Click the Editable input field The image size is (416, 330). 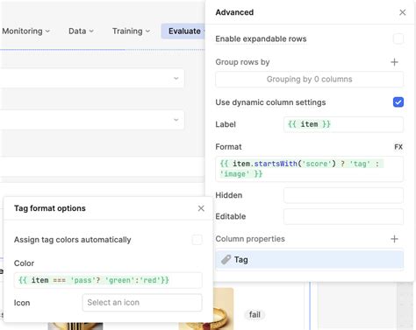[343, 216]
